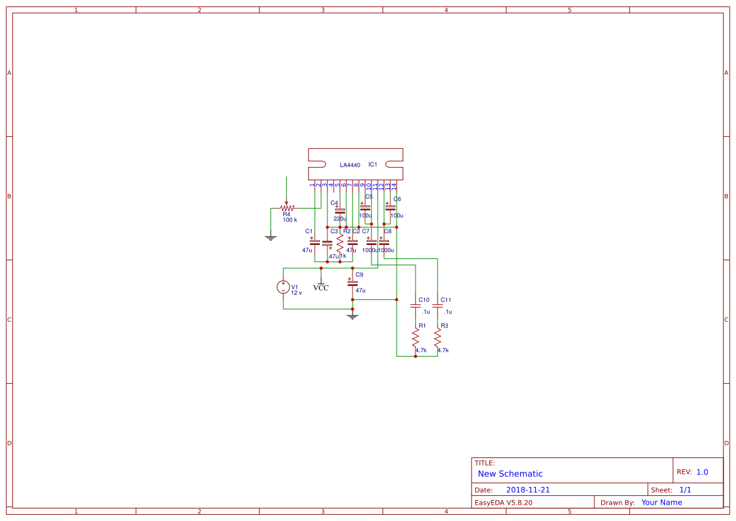This screenshot has height=521, width=736.
Task: Click the C4 220u capacitor symbol
Action: point(340,211)
